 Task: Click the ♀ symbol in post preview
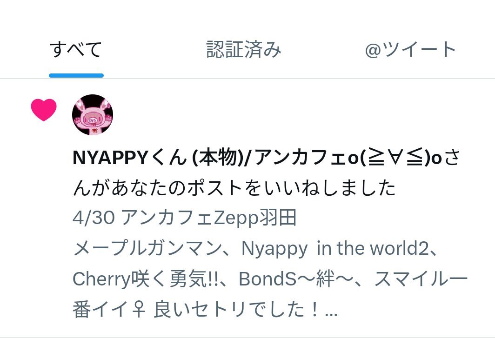pyautogui.click(x=139, y=309)
